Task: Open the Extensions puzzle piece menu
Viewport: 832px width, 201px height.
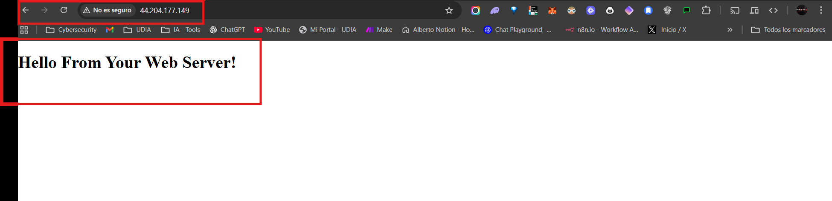Action: pos(706,11)
